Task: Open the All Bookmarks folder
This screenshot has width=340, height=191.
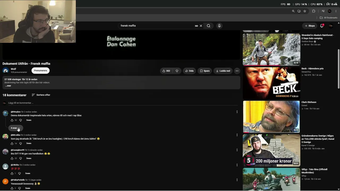Action: (x=329, y=18)
